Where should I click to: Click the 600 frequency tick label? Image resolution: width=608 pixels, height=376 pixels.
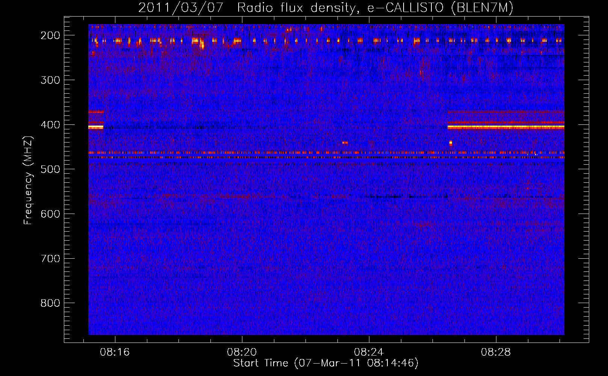pos(50,214)
